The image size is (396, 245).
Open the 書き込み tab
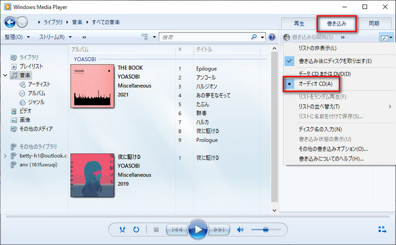click(337, 24)
